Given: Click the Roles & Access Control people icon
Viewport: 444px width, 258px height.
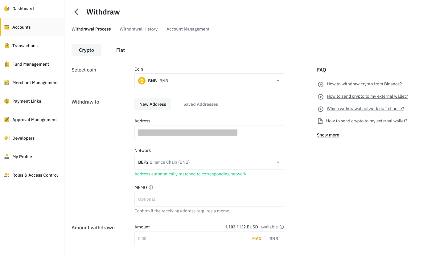Looking at the screenshot, I should point(7,175).
